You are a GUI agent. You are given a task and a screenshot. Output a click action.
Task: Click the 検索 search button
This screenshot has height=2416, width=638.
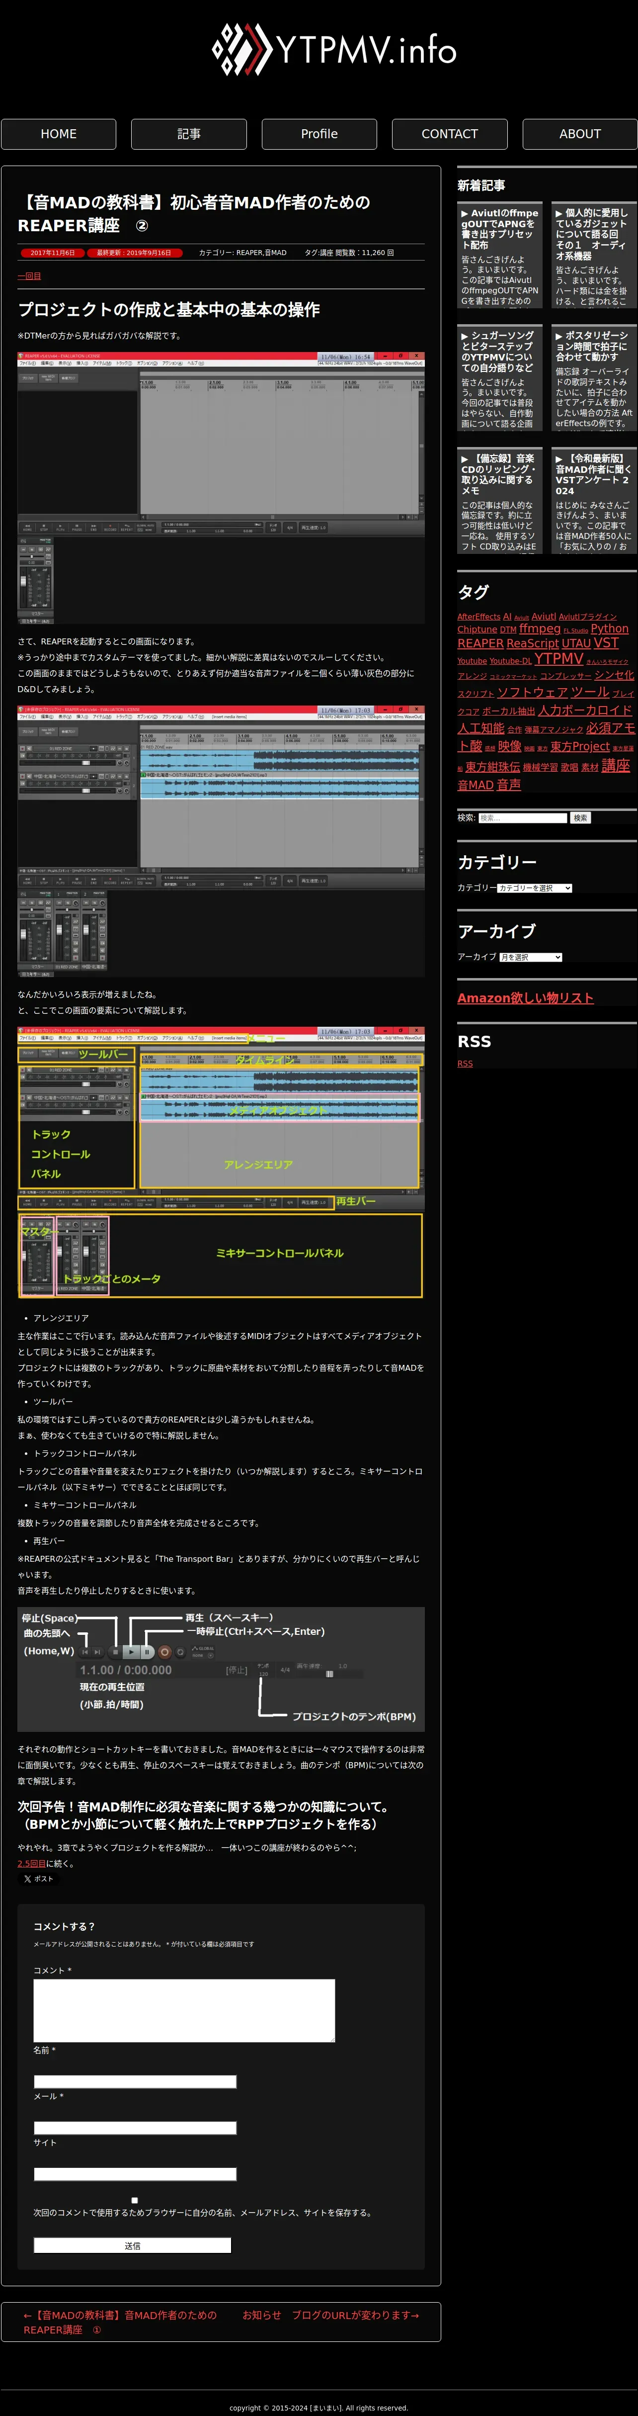pyautogui.click(x=580, y=818)
